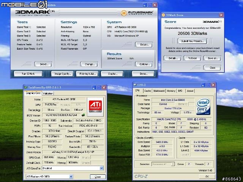This screenshot has height=182, width=243.
Task: Click the Futuremark orange logo icon
Action: (124, 13)
